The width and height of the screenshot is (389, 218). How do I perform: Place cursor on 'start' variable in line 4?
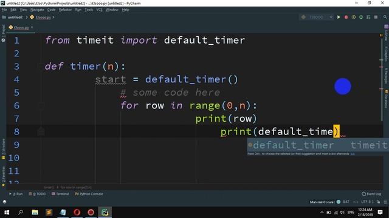111,79
